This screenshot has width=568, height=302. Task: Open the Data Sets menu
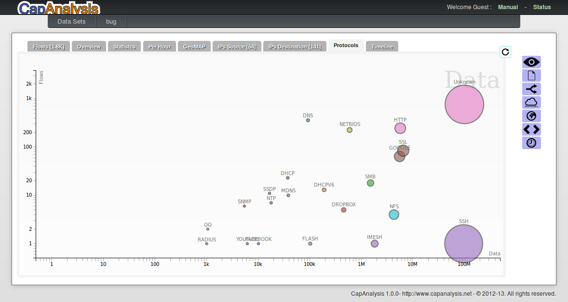(x=71, y=21)
